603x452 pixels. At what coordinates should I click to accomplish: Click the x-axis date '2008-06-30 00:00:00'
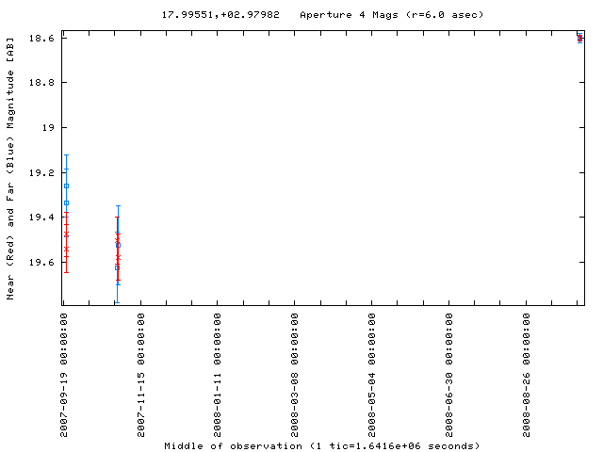point(449,375)
